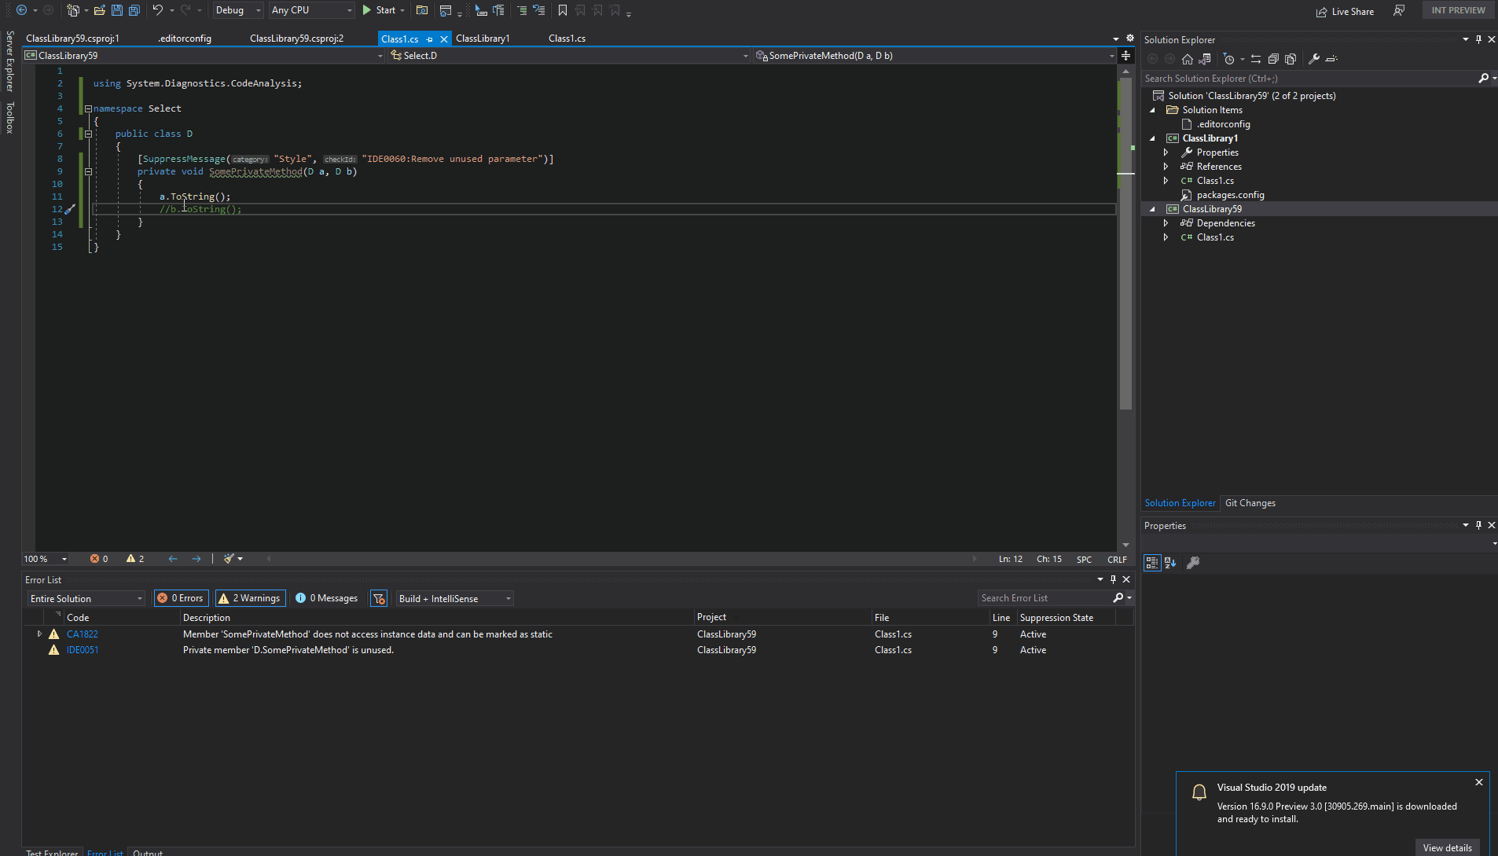Open the 100% zoom level selector
Image resolution: width=1498 pixels, height=856 pixels.
click(43, 559)
